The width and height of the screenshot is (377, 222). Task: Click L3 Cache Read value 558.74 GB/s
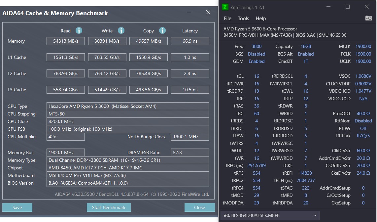point(66,90)
